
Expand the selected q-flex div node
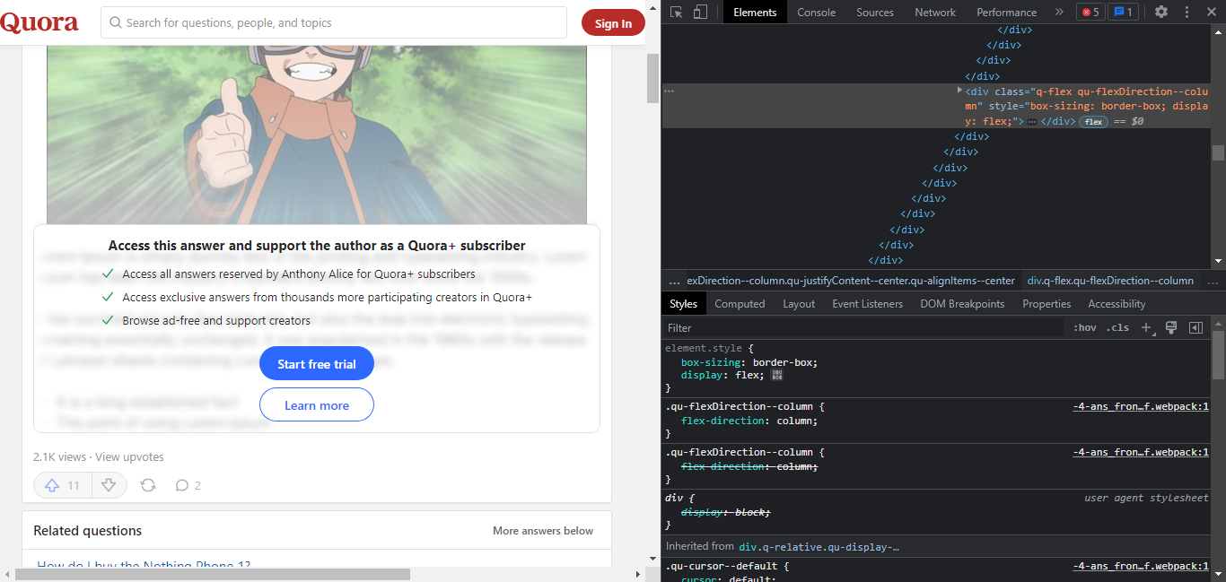click(x=959, y=91)
